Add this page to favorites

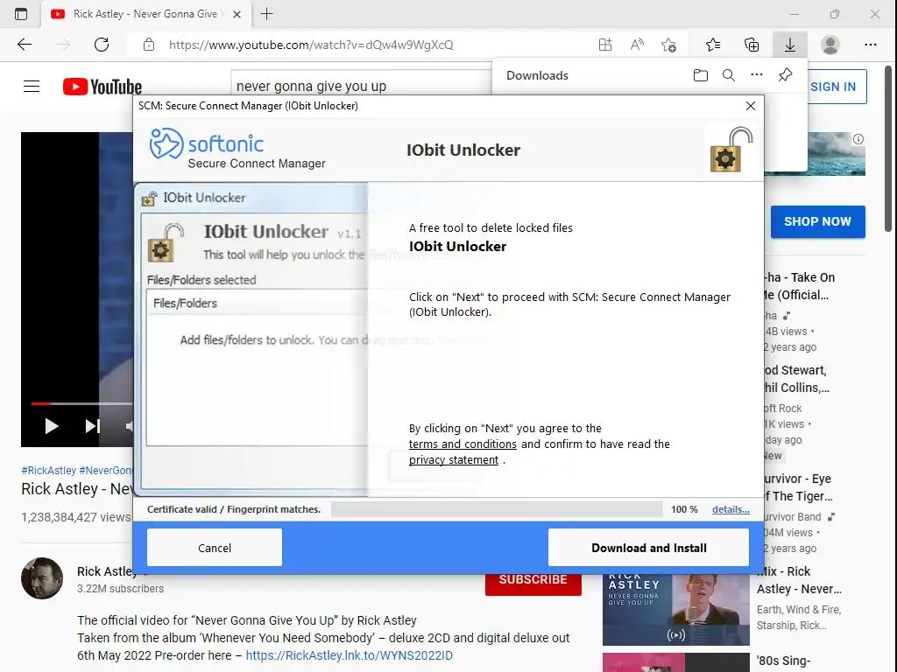click(668, 45)
